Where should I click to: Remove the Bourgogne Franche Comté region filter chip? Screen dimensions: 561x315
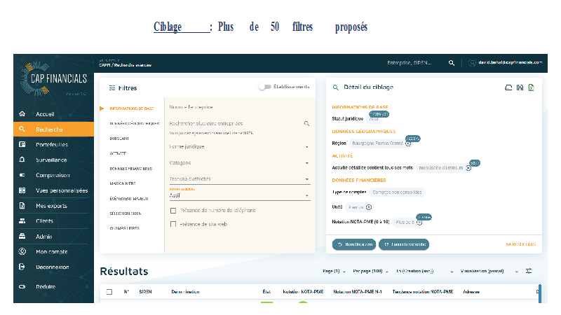click(x=408, y=143)
